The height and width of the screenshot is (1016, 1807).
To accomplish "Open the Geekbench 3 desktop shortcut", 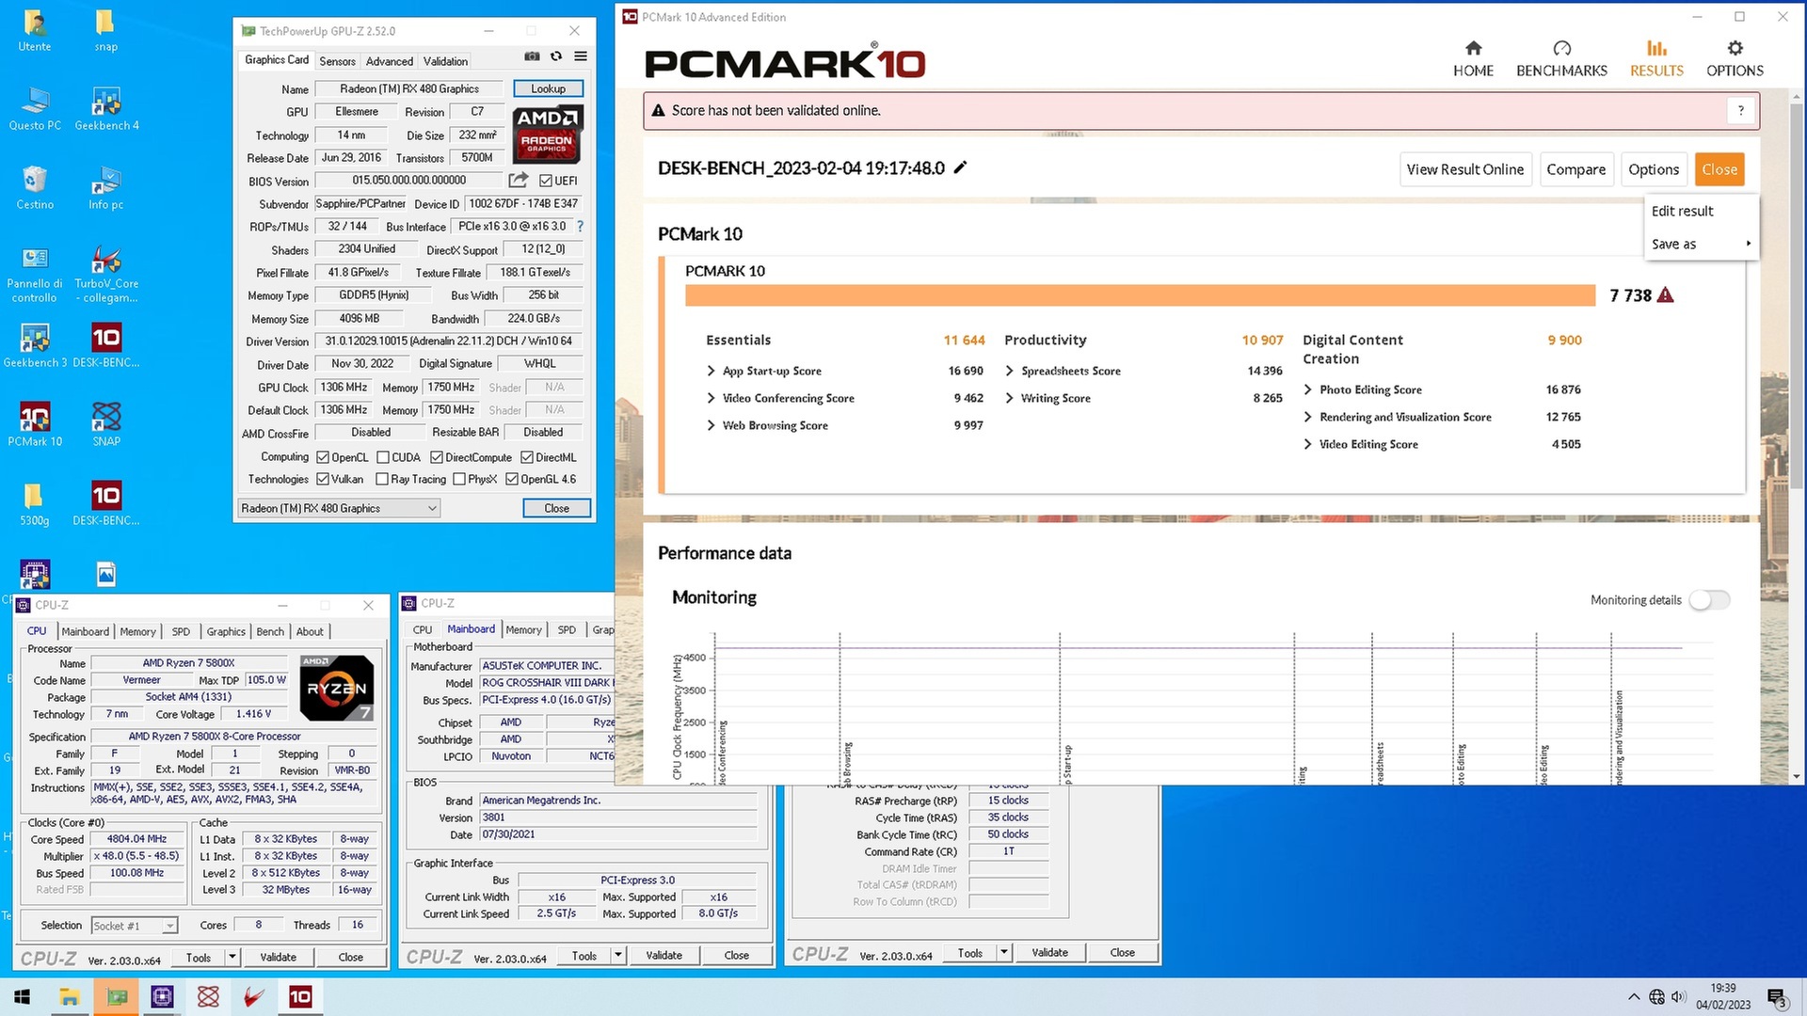I will tap(35, 345).
